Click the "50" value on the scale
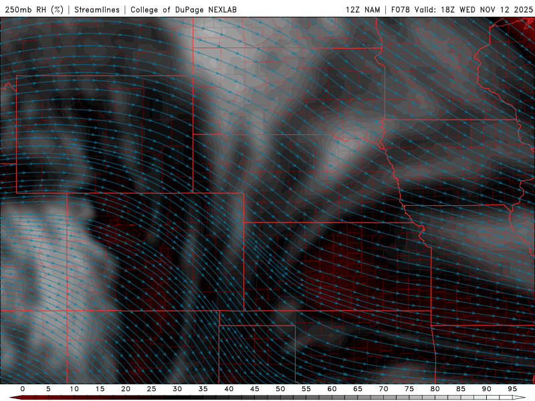Image resolution: width=535 pixels, height=401 pixels. 280,389
